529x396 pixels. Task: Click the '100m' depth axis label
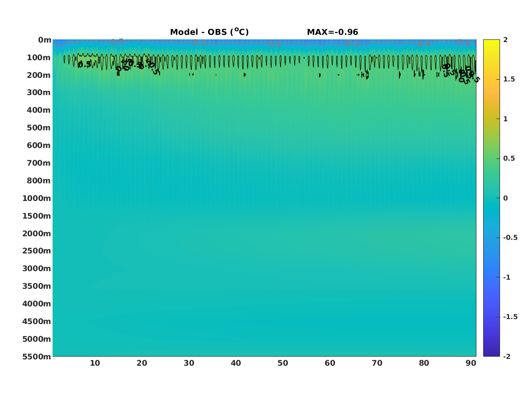pyautogui.click(x=39, y=57)
